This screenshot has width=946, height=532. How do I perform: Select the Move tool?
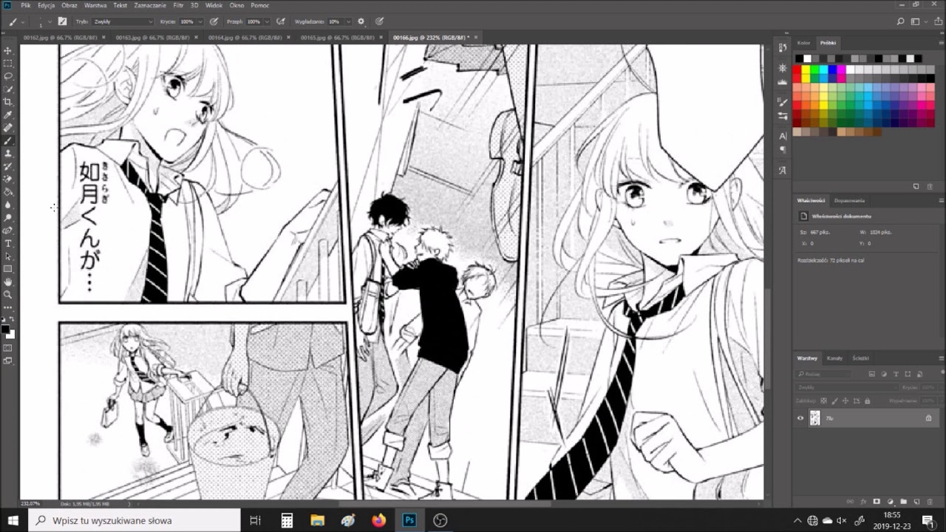pos(8,50)
